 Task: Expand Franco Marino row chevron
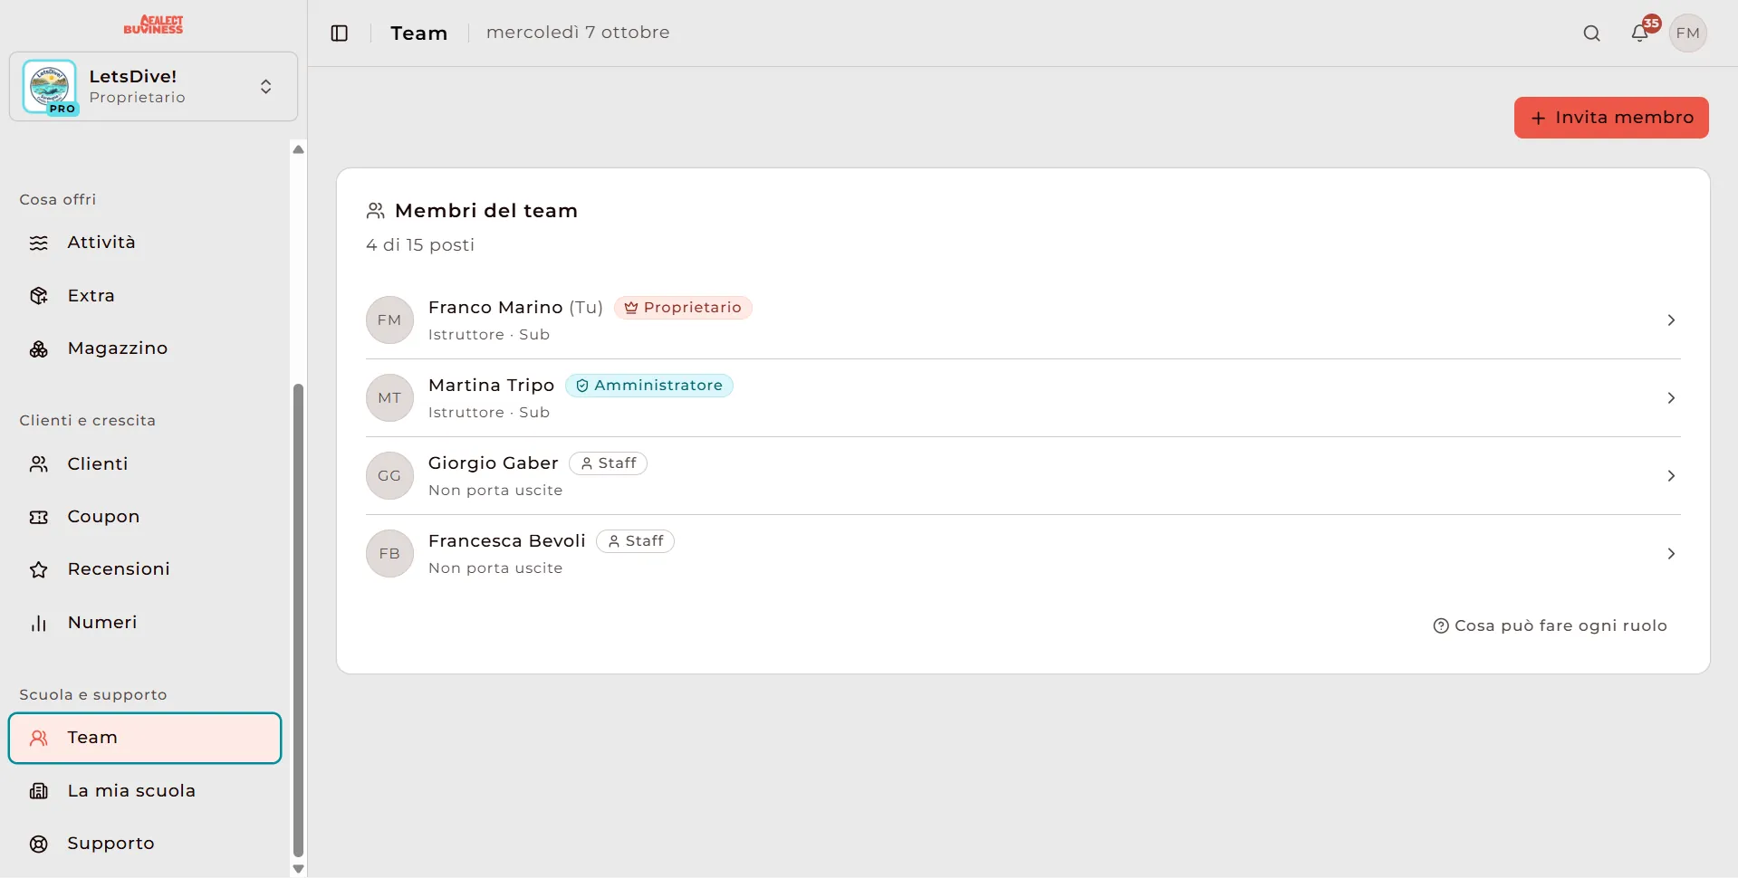[x=1671, y=320]
